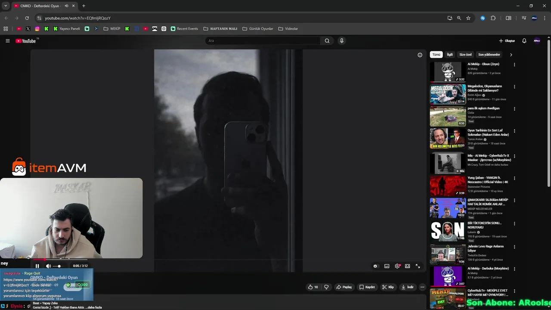Toggle subtitles with the captions icon

pos(387,266)
